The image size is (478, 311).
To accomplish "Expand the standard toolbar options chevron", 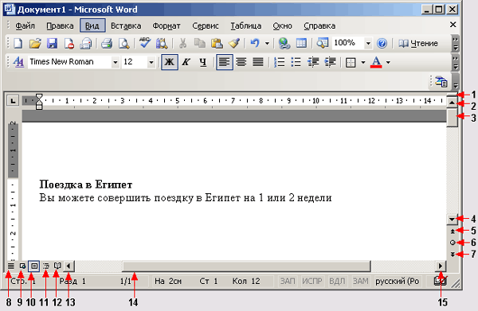I will coord(456,44).
